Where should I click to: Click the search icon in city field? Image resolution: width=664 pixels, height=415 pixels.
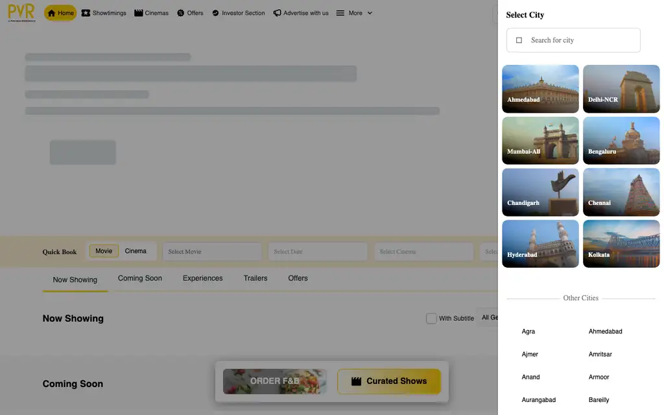pyautogui.click(x=519, y=40)
